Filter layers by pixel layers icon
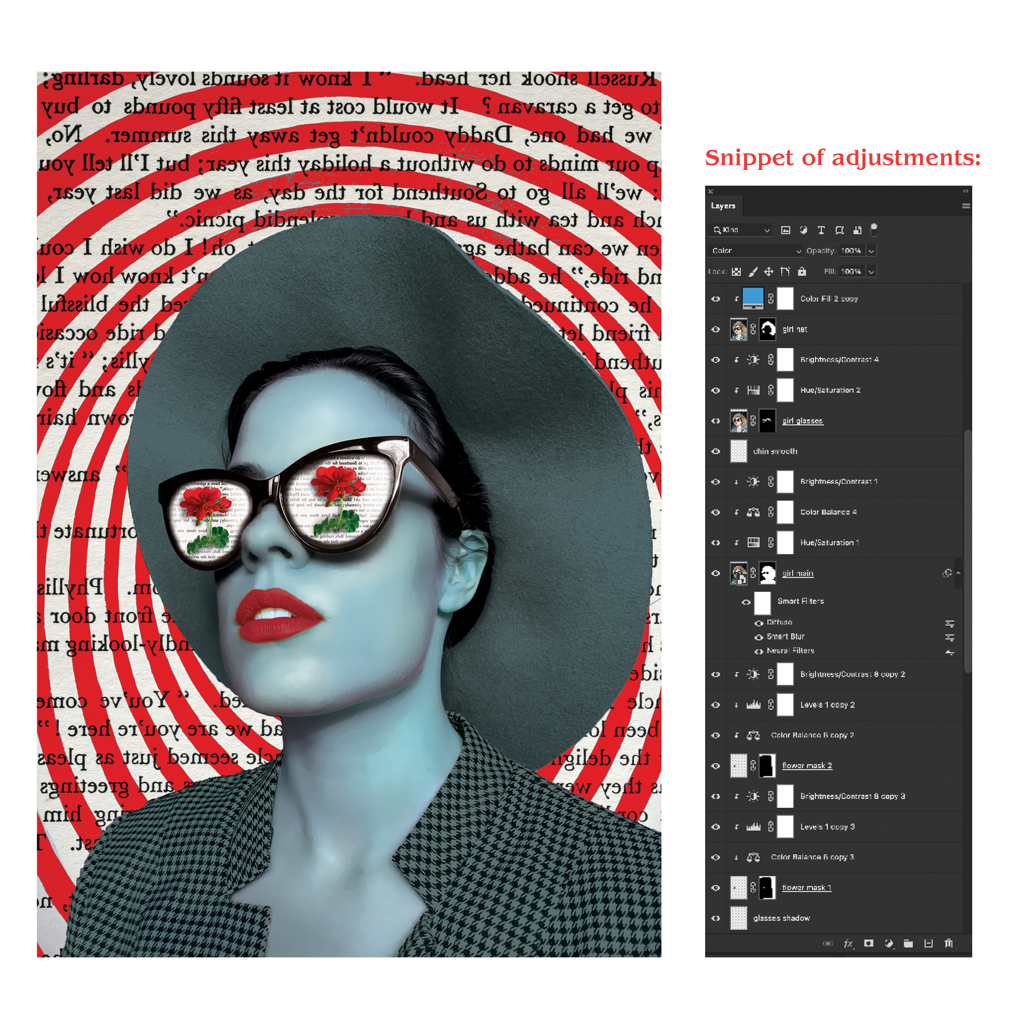This screenshot has height=1029, width=1024. point(785,230)
